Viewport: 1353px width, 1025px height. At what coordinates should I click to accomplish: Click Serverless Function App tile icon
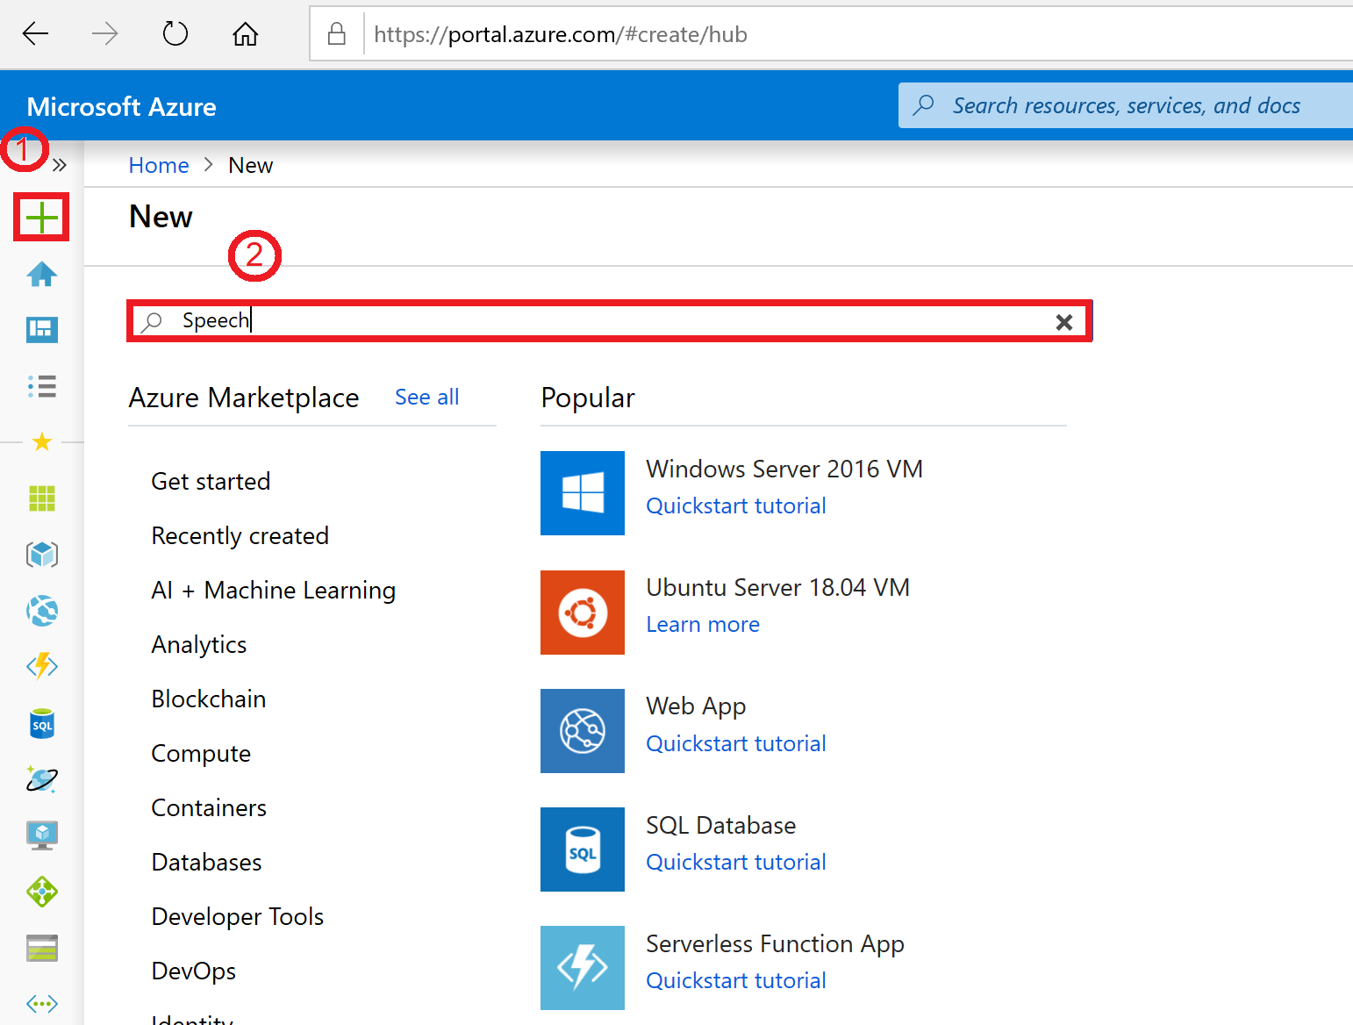point(583,968)
